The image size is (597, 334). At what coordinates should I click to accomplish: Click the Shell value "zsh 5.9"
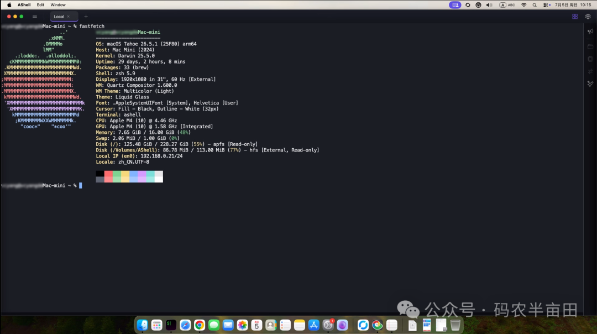coord(125,74)
